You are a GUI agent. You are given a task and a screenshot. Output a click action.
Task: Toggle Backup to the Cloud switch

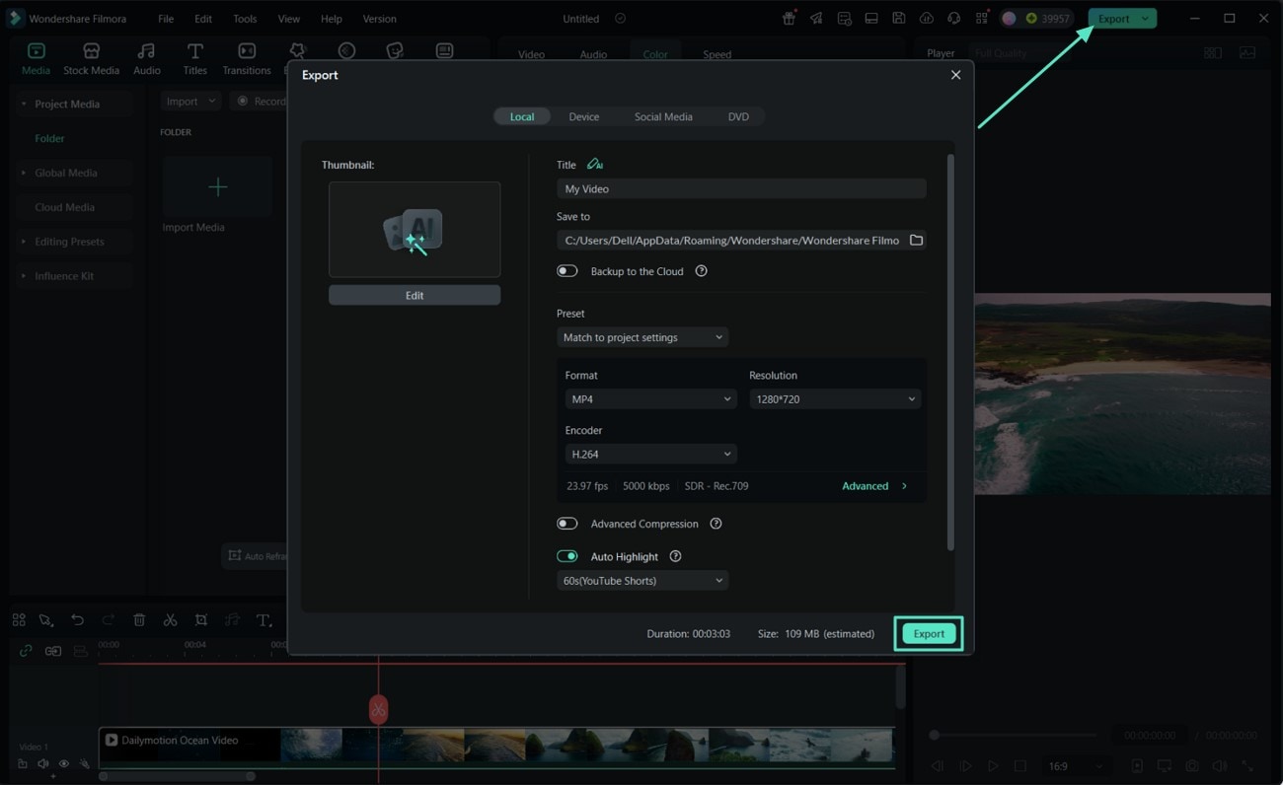[x=567, y=271]
